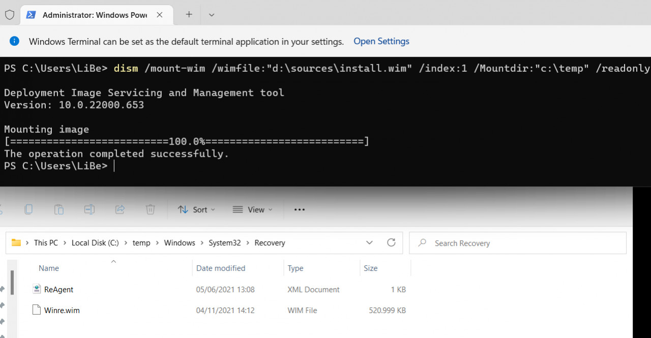
Task: Add a new terminal tab
Action: tap(189, 15)
